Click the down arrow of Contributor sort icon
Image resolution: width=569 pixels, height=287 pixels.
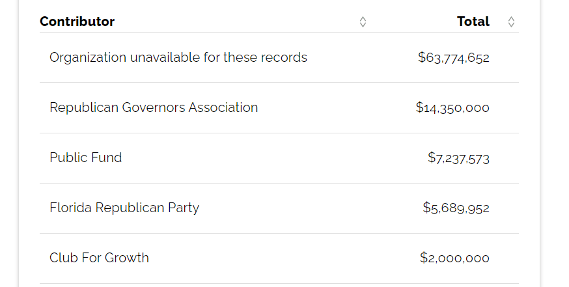click(363, 25)
